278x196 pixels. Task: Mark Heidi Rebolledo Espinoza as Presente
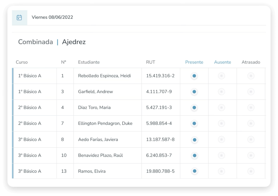(x=194, y=76)
